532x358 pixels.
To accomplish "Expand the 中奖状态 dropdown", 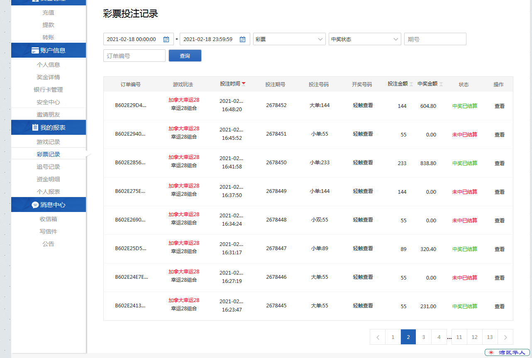I will [365, 39].
